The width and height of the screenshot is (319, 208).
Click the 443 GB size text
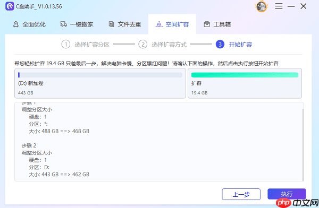tap(26, 93)
